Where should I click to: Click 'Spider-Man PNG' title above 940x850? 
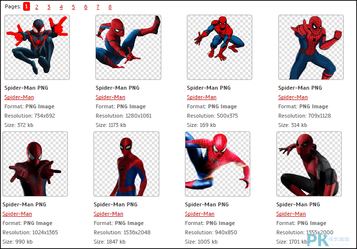(207, 204)
